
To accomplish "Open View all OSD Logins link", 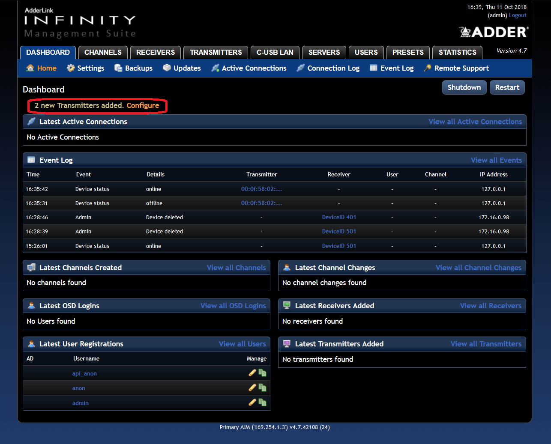I will point(233,306).
